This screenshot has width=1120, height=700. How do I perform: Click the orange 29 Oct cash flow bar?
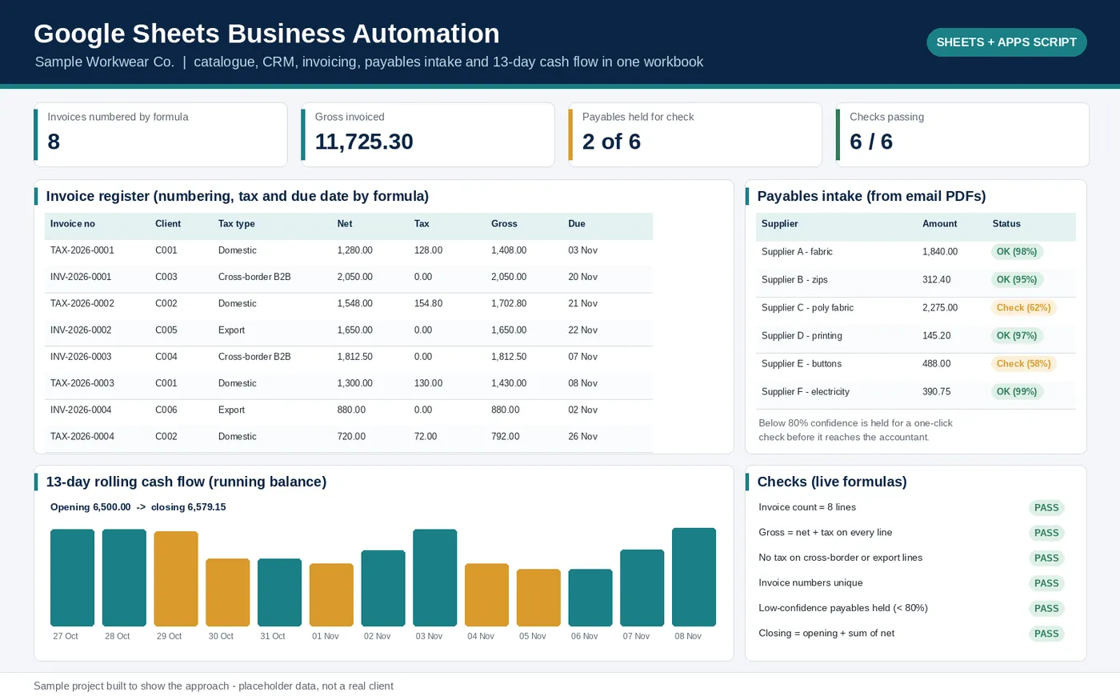(176, 578)
